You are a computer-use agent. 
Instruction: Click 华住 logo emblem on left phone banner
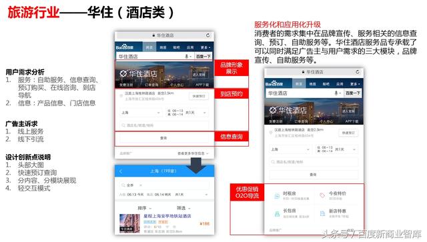pos(123,73)
